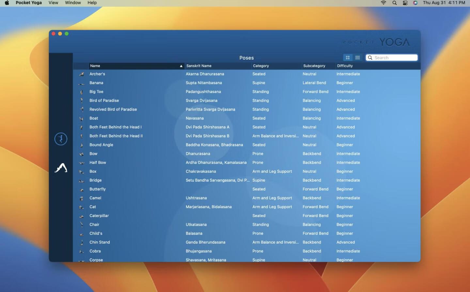Open the Practices section in the sidebar
Screen dimensions: 470x292
61,139
